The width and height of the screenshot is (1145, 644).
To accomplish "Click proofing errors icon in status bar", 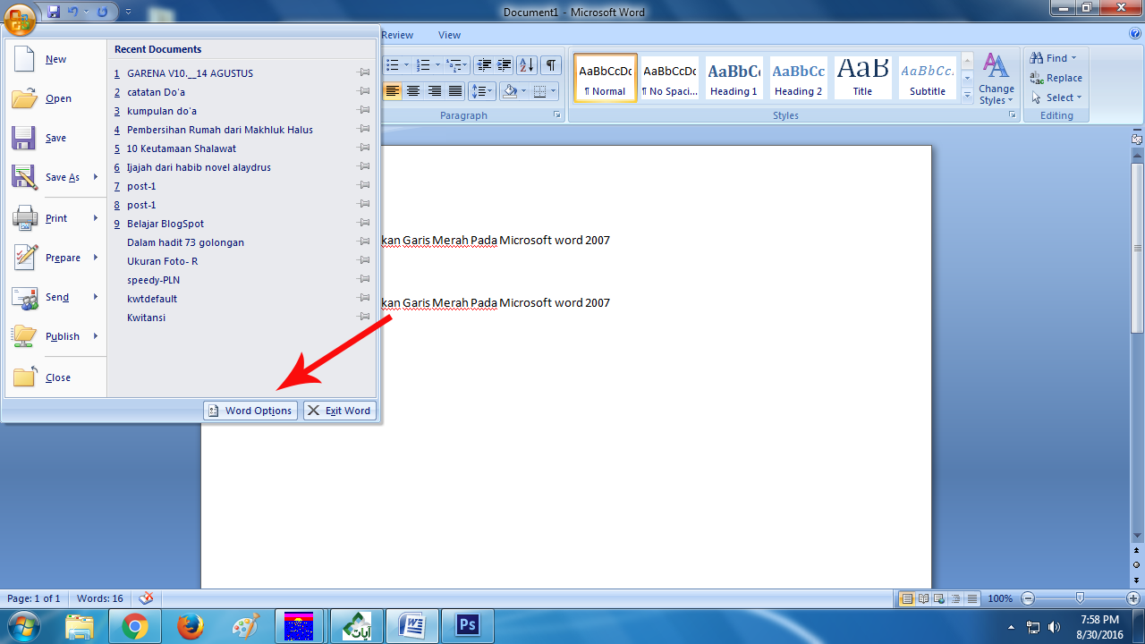I will [x=147, y=598].
